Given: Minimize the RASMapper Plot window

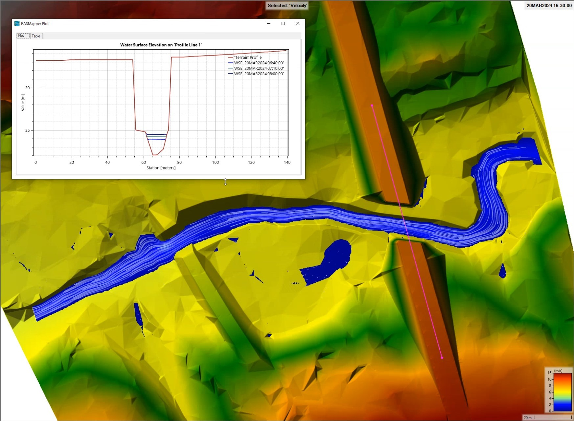Looking at the screenshot, I should 269,23.
